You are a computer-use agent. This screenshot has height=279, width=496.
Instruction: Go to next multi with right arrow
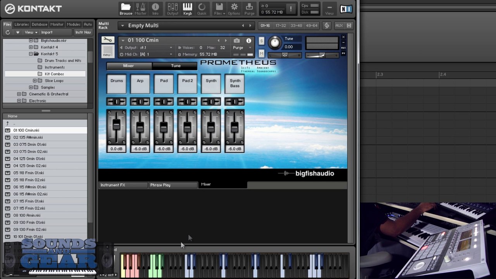250,26
